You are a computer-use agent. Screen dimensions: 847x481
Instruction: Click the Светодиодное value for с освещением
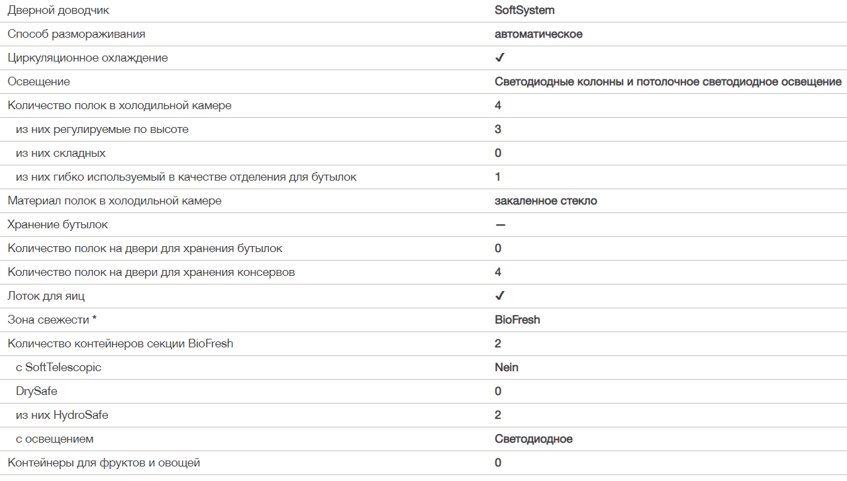(x=533, y=439)
